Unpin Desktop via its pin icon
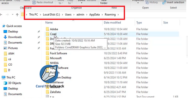 point(39,32)
